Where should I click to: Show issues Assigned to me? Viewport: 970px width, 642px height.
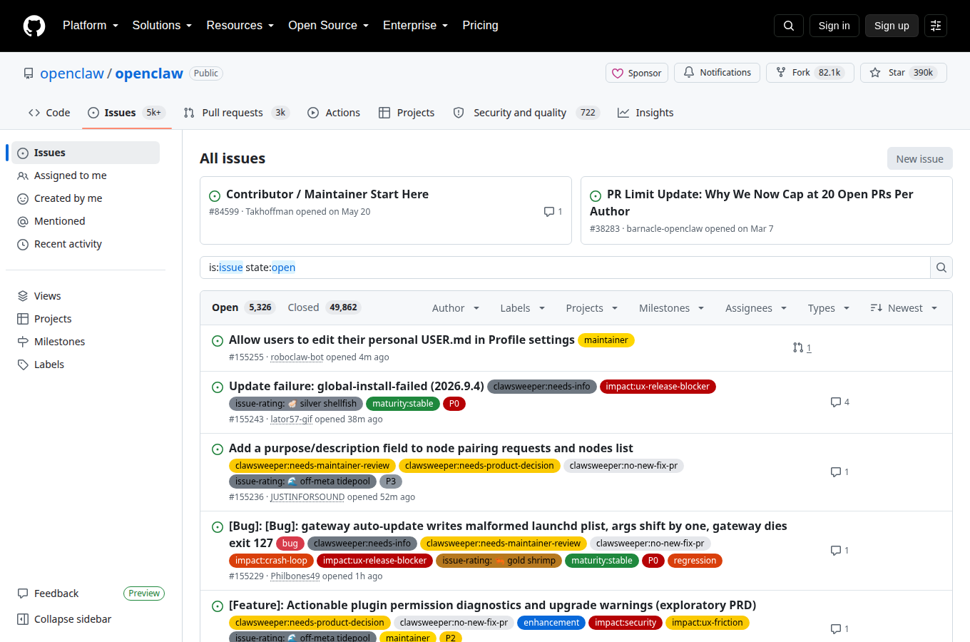[86, 175]
